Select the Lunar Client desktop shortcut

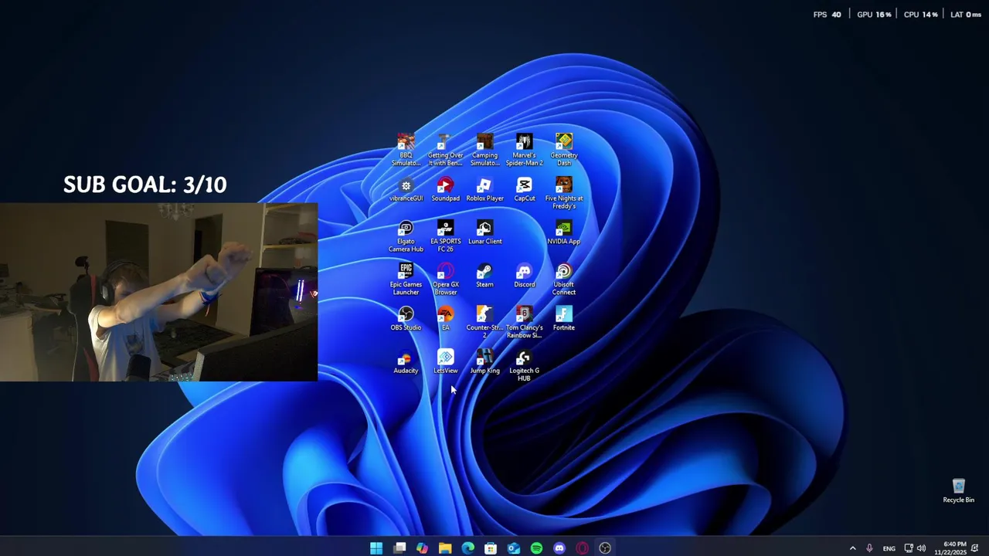484,232
